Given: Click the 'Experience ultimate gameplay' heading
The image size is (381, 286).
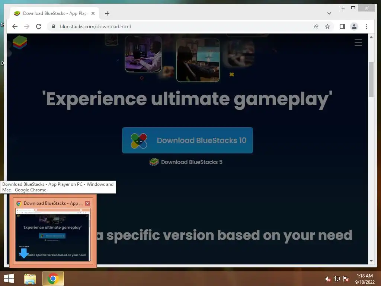Looking at the screenshot, I should pyautogui.click(x=187, y=99).
